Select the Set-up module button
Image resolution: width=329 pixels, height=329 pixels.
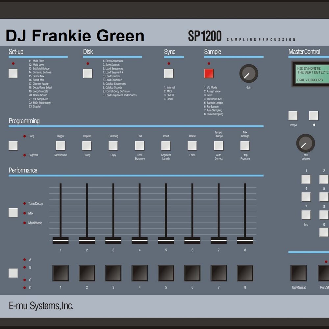click(x=13, y=73)
